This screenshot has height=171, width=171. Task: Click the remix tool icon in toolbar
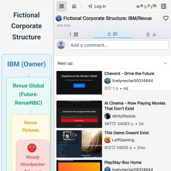62,6
